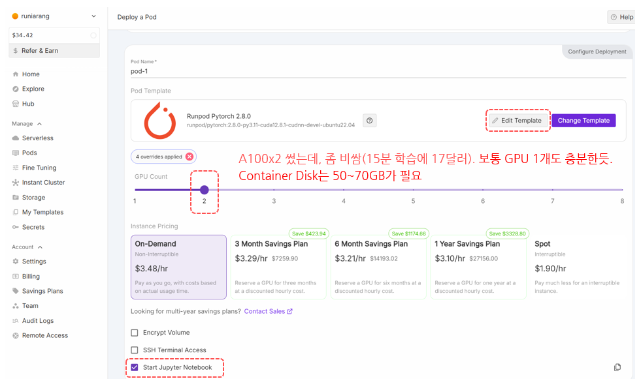Remove overrides with red X icon
Image resolution: width=641 pixels, height=379 pixels.
pyautogui.click(x=189, y=157)
